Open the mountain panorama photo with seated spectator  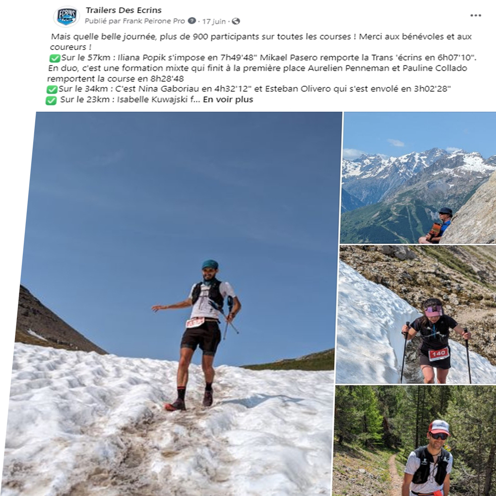419,178
